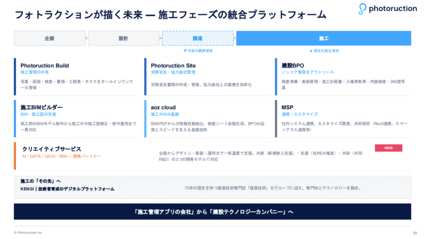This screenshot has width=425, height=239.
Task: Click 連携・カスタマイズ subtitle
Action: click(x=300, y=114)
